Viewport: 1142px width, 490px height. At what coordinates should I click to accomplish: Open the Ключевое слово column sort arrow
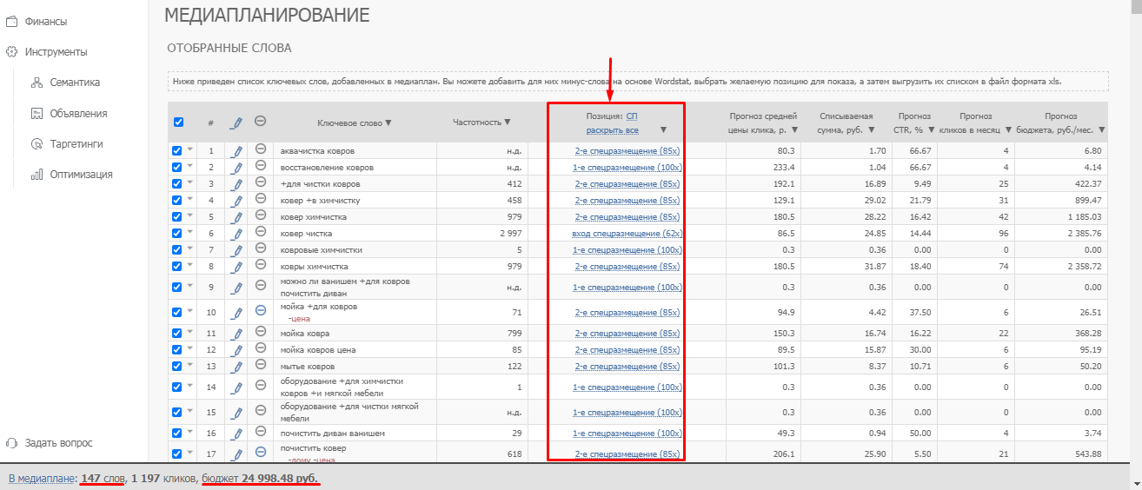tap(388, 122)
